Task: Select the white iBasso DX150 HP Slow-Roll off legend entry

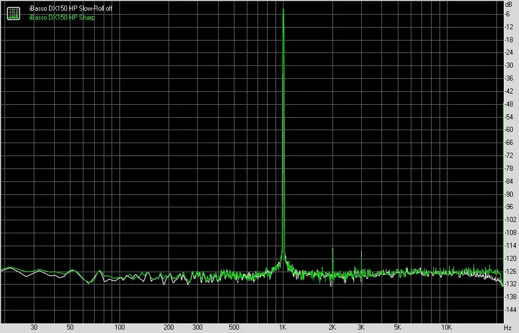Action: pos(70,8)
